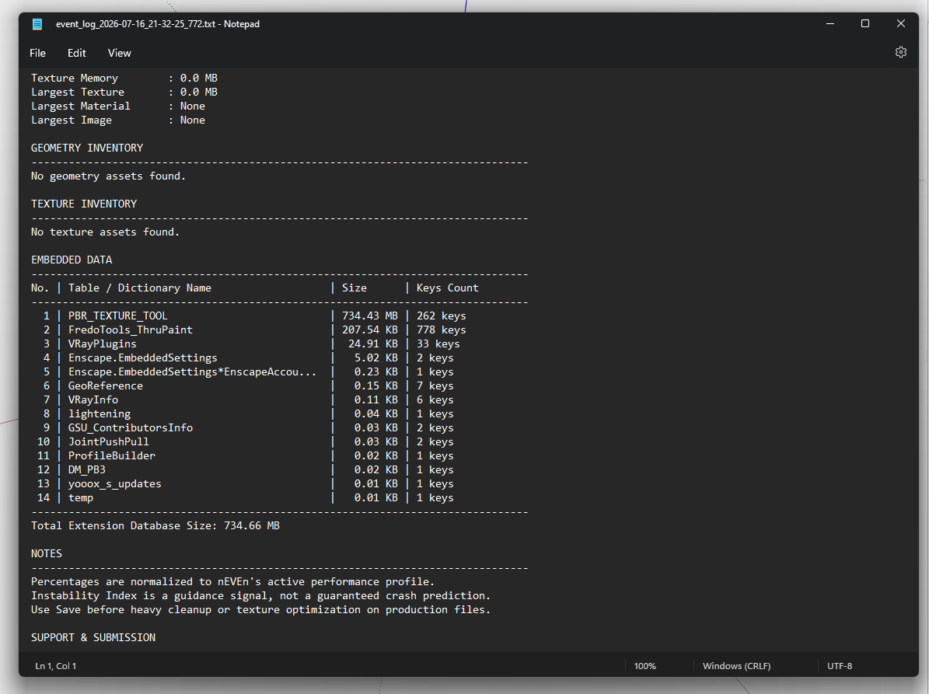Image resolution: width=929 pixels, height=694 pixels.
Task: Open the View menu
Action: tap(119, 54)
